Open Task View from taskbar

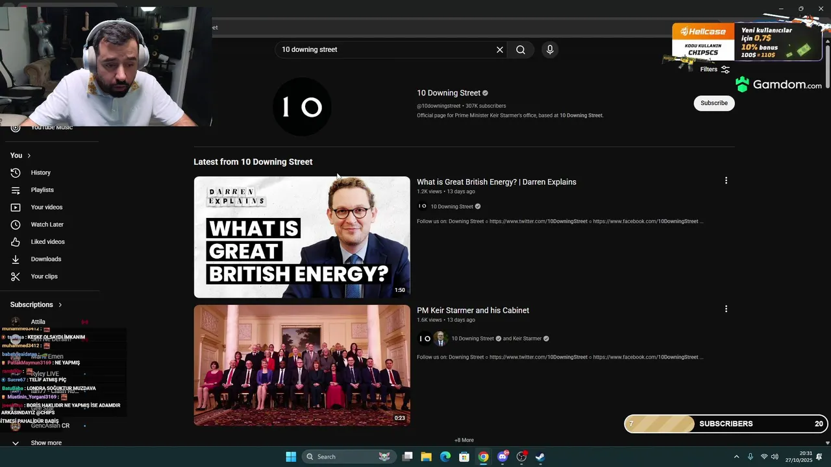click(x=407, y=457)
